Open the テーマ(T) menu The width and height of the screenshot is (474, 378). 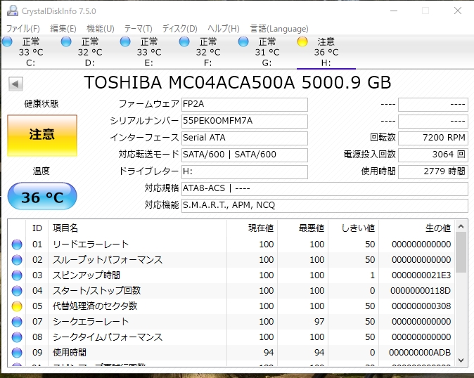[x=138, y=29]
